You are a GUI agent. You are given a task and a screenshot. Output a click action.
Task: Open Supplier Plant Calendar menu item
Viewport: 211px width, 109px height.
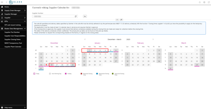[13, 47]
